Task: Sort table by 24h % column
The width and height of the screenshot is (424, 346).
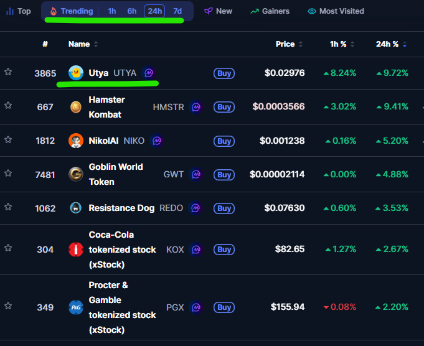Action: [x=391, y=44]
